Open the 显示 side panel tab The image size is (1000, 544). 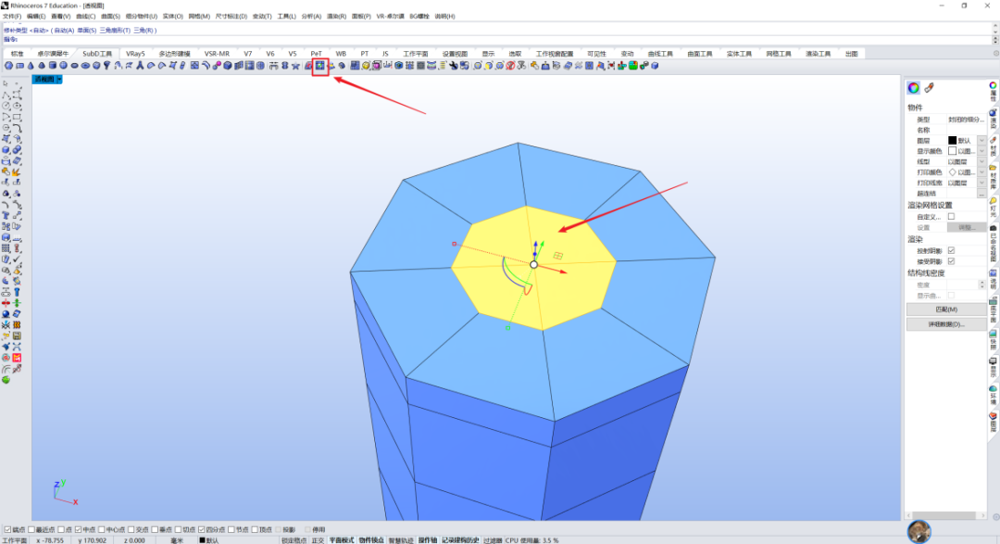click(x=993, y=367)
